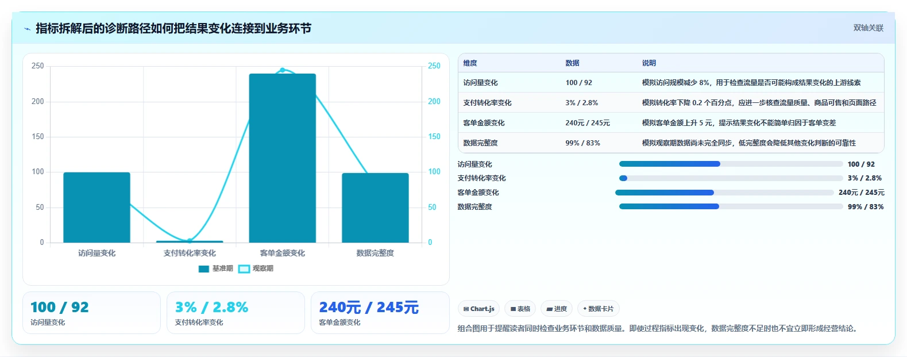Click the 数据卡片 tag chip
Image resolution: width=907 pixels, height=357 pixels.
(598, 309)
